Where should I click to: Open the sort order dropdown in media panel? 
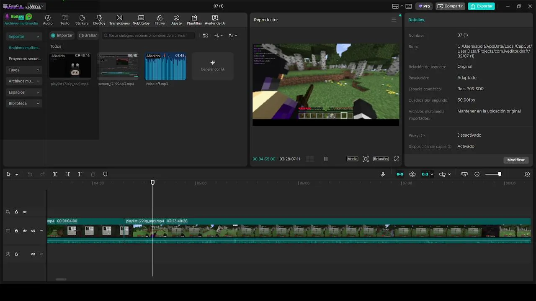pos(219,36)
